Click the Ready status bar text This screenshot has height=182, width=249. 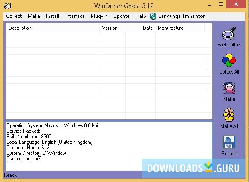point(11,175)
